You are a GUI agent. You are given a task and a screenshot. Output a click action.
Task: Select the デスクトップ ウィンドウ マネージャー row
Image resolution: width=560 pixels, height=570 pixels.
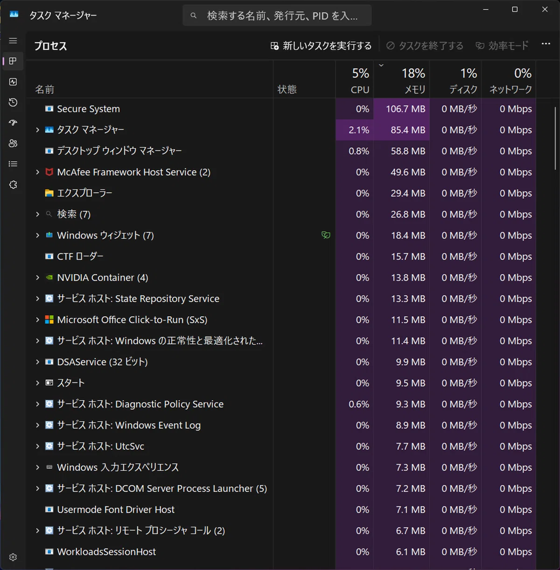(x=281, y=151)
